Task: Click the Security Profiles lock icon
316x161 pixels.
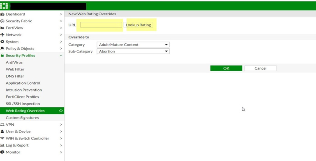Action: pyautogui.click(x=3, y=55)
